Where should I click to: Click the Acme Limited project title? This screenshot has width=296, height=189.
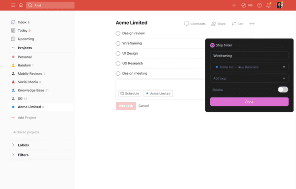pos(131,23)
